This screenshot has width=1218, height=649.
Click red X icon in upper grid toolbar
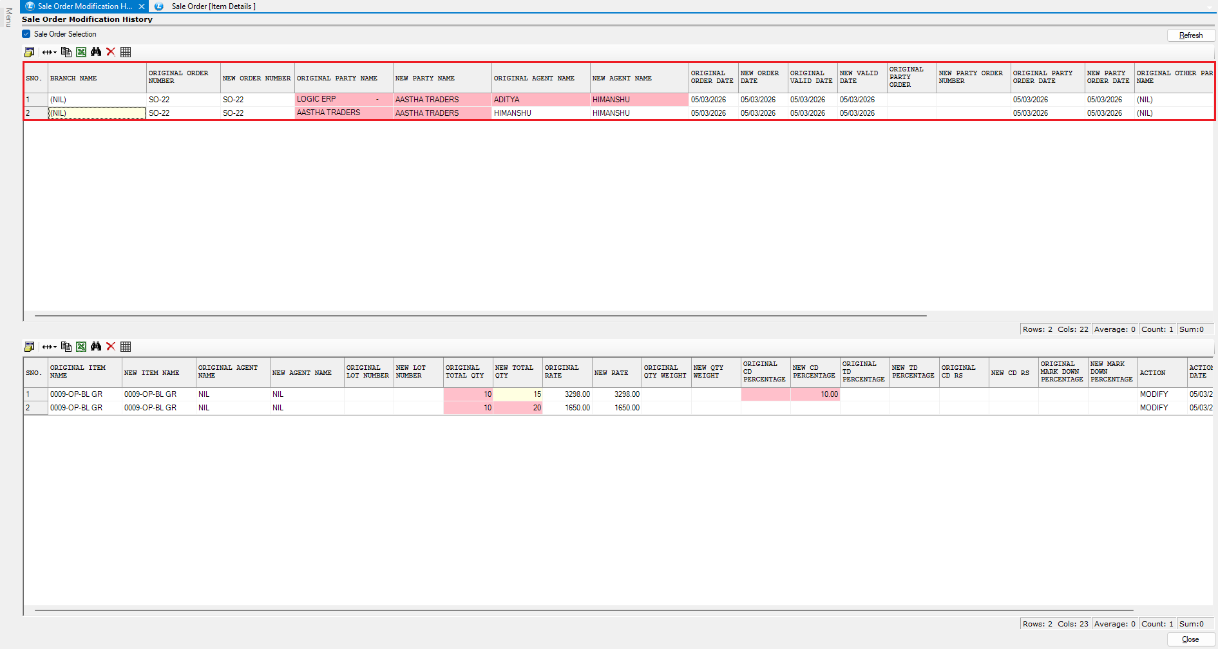point(111,52)
